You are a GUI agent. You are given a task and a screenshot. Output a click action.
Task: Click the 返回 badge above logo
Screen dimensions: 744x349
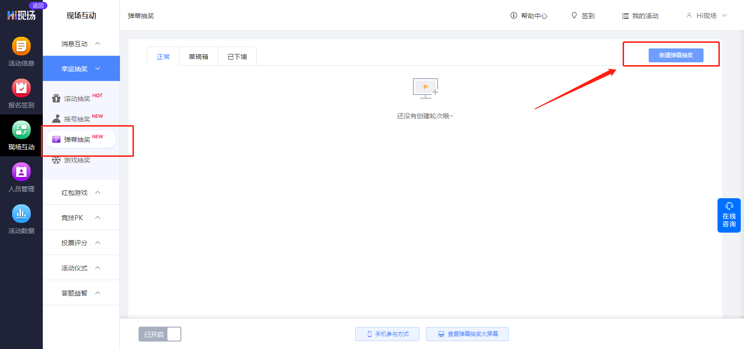click(38, 6)
